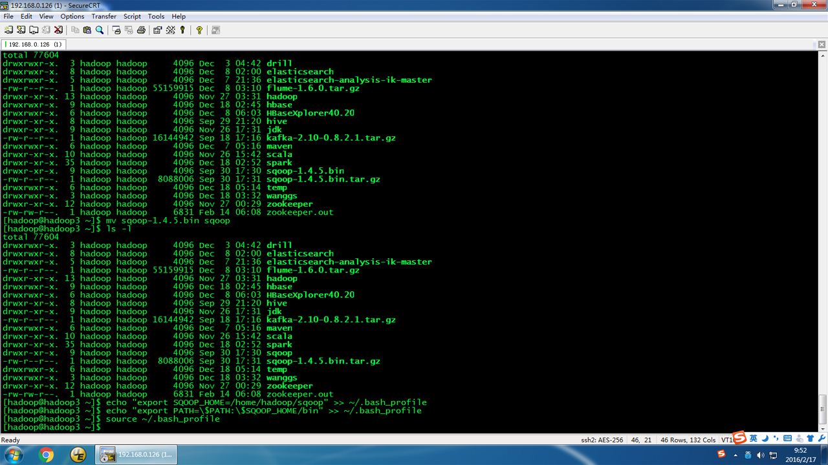
Task: Click the grayed Copy toolbar icon
Action: click(75, 30)
